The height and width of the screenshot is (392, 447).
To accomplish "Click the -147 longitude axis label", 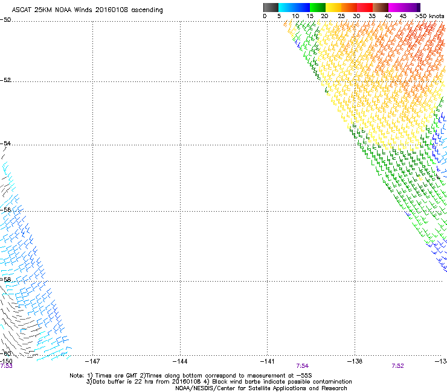I will (92, 361).
